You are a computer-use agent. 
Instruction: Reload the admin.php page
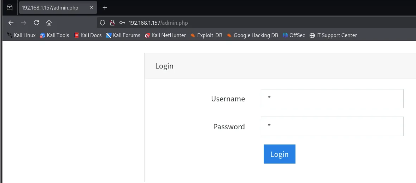coord(36,23)
